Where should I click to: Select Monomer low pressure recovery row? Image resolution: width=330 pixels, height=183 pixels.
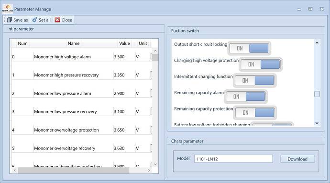(82, 112)
